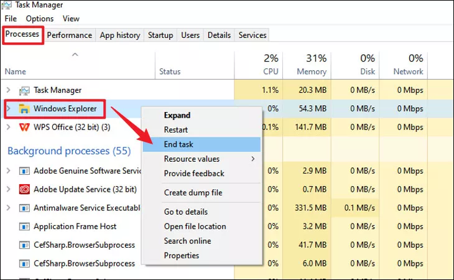Choose Provide feedback in the context menu
The image size is (454, 280).
202,174
